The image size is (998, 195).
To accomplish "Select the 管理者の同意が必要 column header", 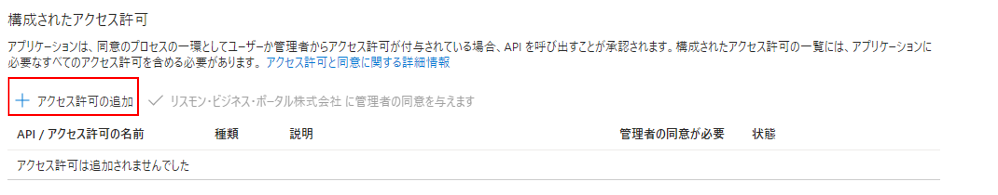I will tap(672, 134).
